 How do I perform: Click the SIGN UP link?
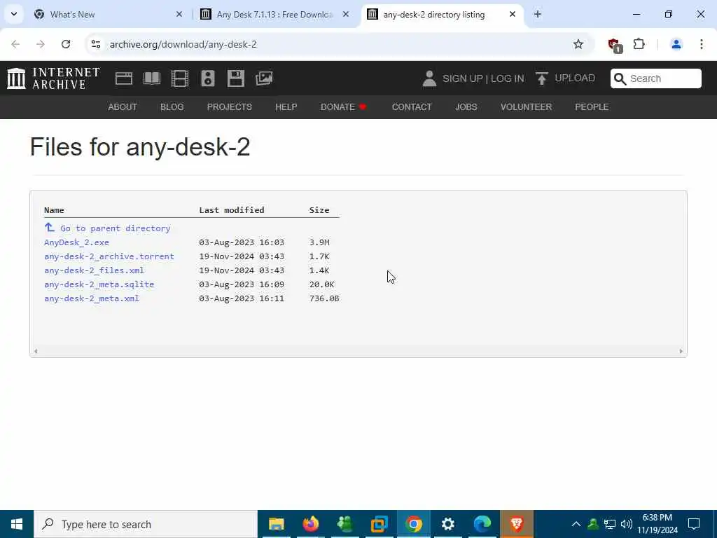coord(462,78)
